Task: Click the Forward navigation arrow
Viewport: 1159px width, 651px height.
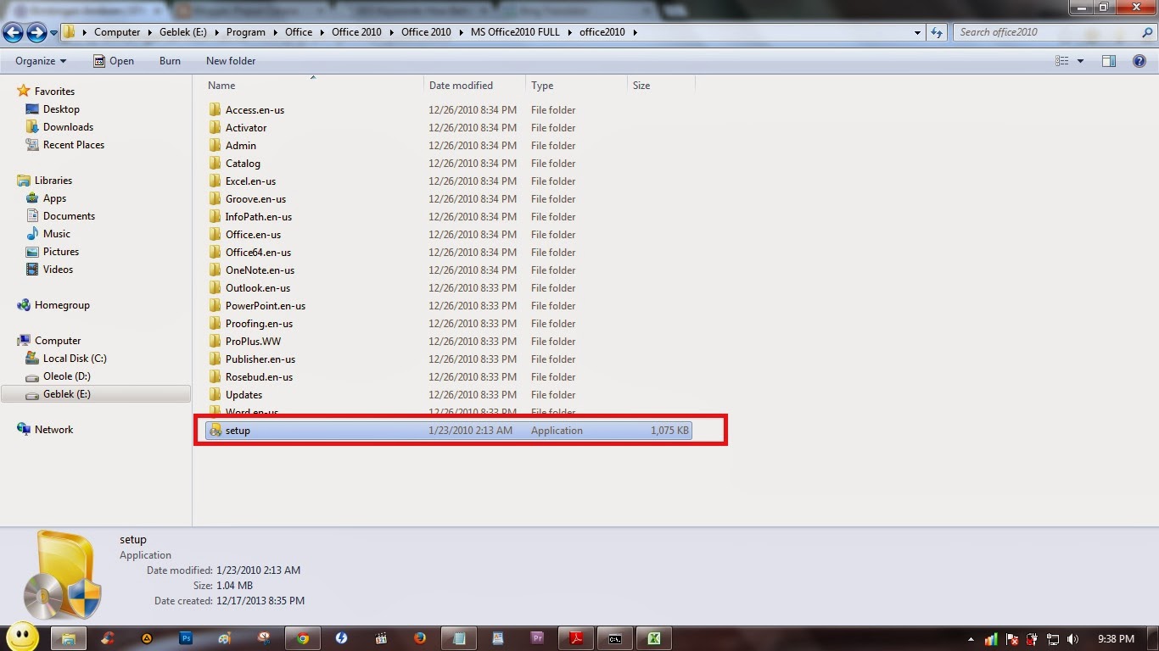Action: pos(36,32)
